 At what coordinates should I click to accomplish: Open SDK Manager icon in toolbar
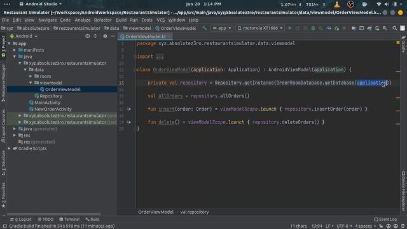(385, 28)
